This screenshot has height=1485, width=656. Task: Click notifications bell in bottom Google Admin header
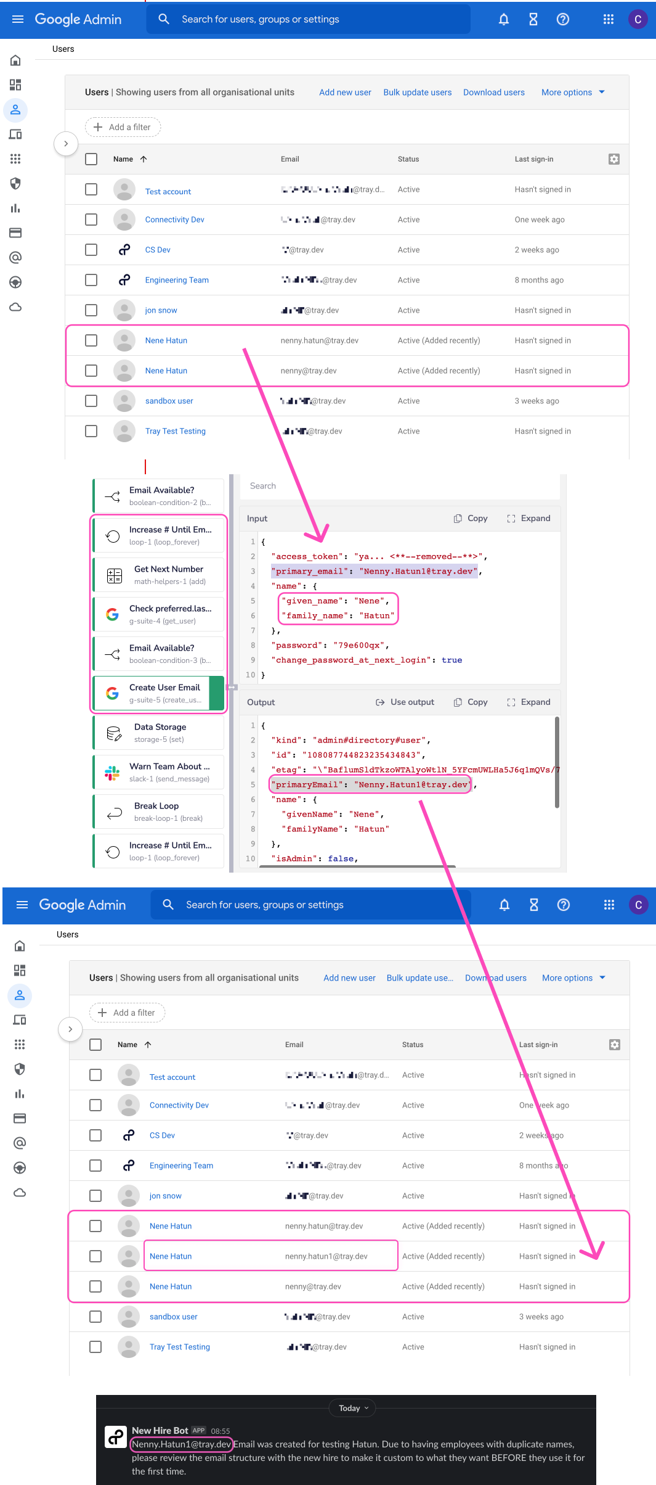tap(504, 905)
